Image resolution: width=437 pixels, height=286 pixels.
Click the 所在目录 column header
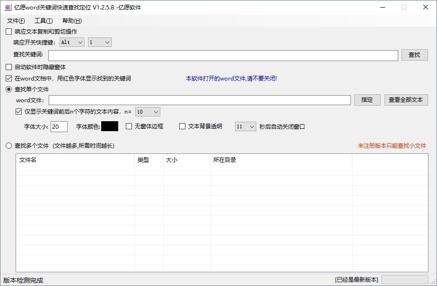(x=281, y=160)
